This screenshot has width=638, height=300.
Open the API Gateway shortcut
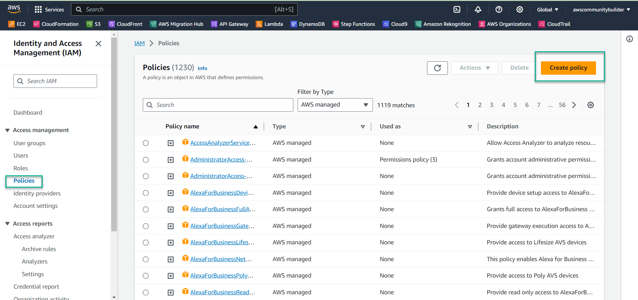(229, 24)
